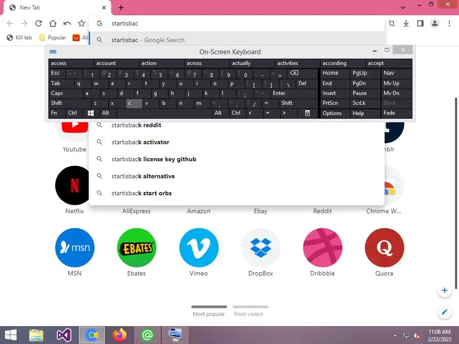Toggle the ScrLk key

coord(365,103)
